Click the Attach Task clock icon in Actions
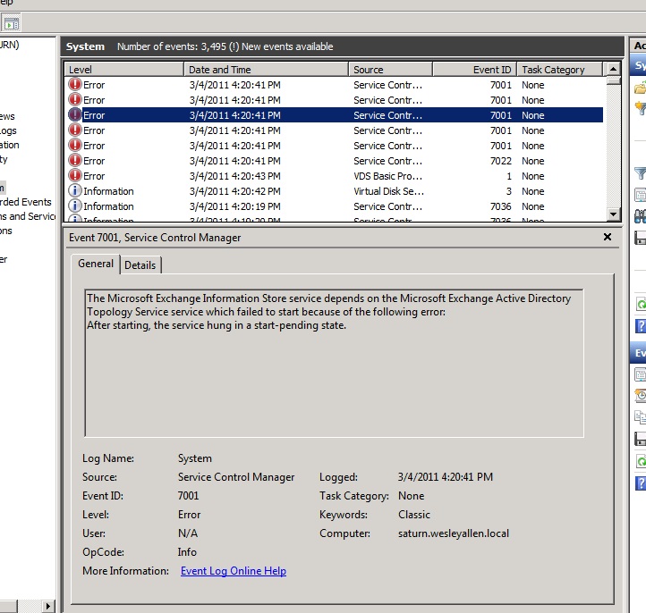The image size is (646, 613). pyautogui.click(x=641, y=395)
